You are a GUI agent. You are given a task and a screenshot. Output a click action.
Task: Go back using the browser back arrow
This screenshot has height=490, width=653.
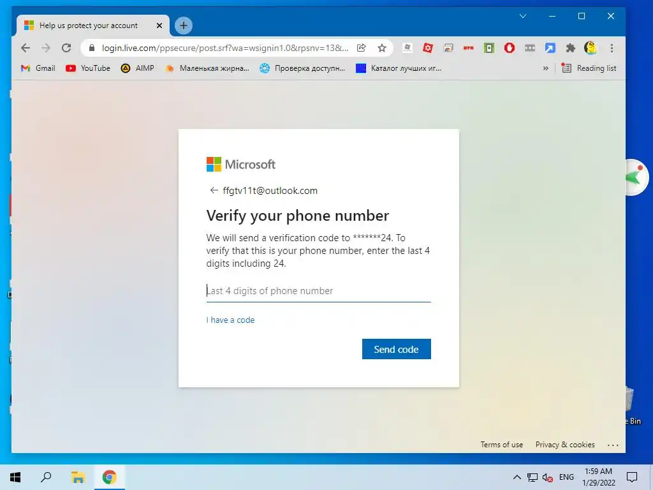pyautogui.click(x=26, y=48)
